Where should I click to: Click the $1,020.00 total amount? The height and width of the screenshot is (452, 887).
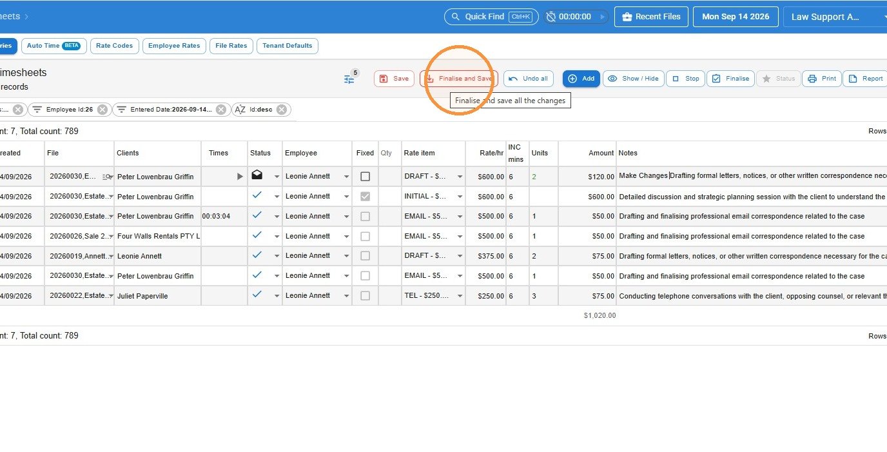(x=599, y=316)
